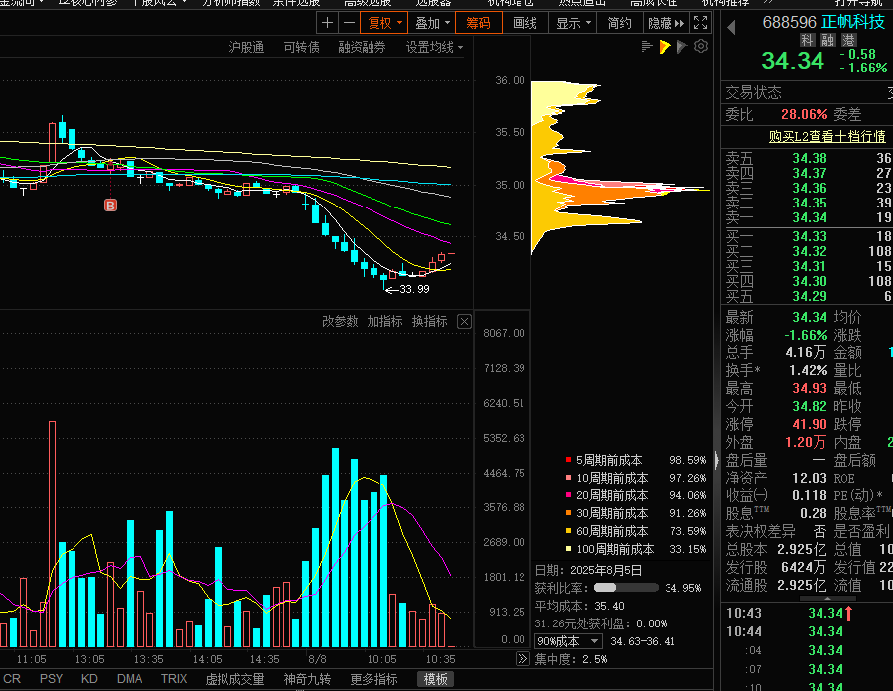Click stock code 688596
This screenshot has height=691, width=893.
790,22
